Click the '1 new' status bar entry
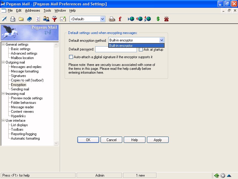Screen dimensions: 238x179 (x=140, y=175)
